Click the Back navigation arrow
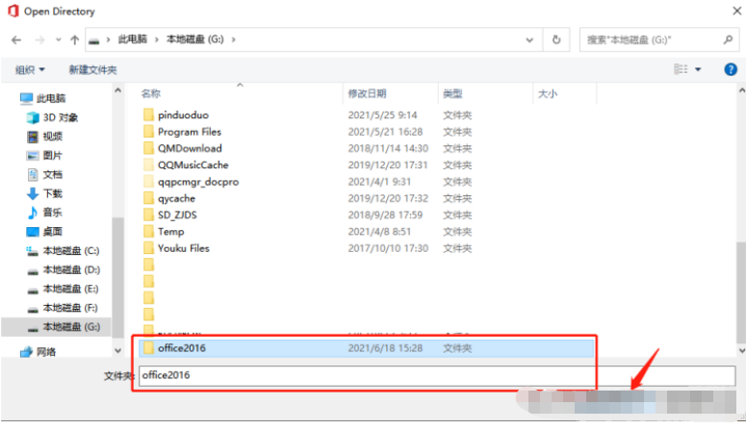 16,40
